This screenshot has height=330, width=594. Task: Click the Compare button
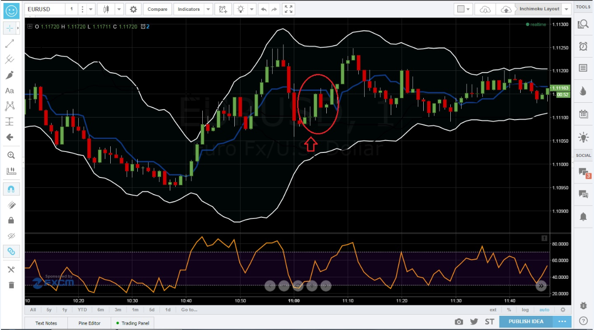tap(157, 9)
